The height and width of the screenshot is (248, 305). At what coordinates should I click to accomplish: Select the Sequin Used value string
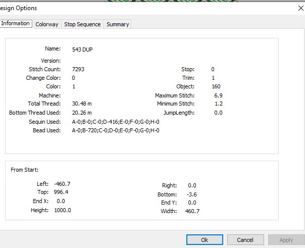[116, 122]
